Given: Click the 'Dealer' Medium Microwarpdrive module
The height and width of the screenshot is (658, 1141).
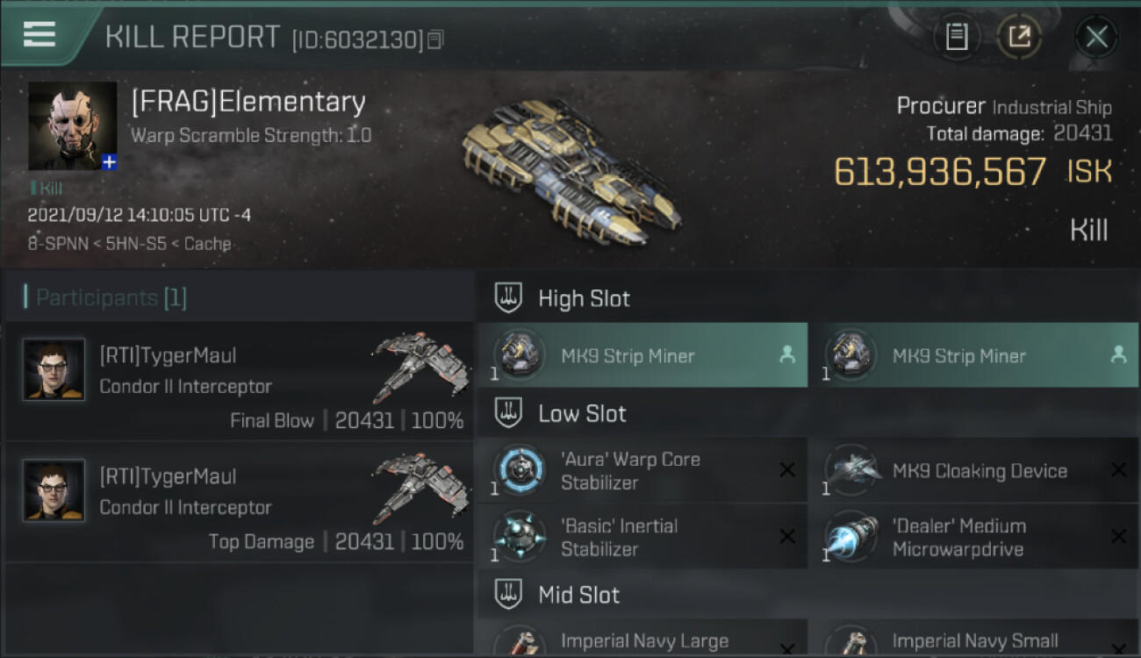Looking at the screenshot, I should [x=974, y=537].
